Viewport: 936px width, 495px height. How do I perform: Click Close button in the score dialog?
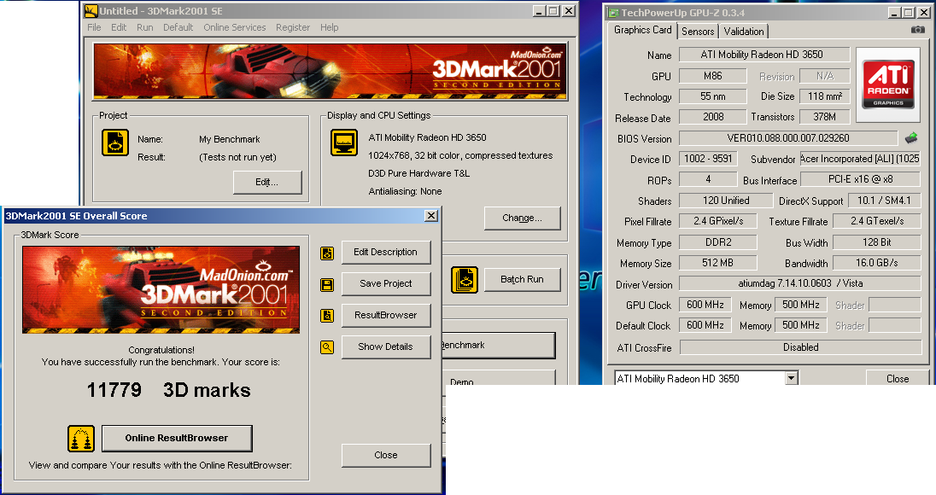point(386,455)
